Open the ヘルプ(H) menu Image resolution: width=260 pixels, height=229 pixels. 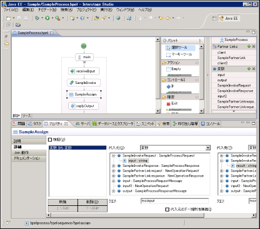point(145,10)
